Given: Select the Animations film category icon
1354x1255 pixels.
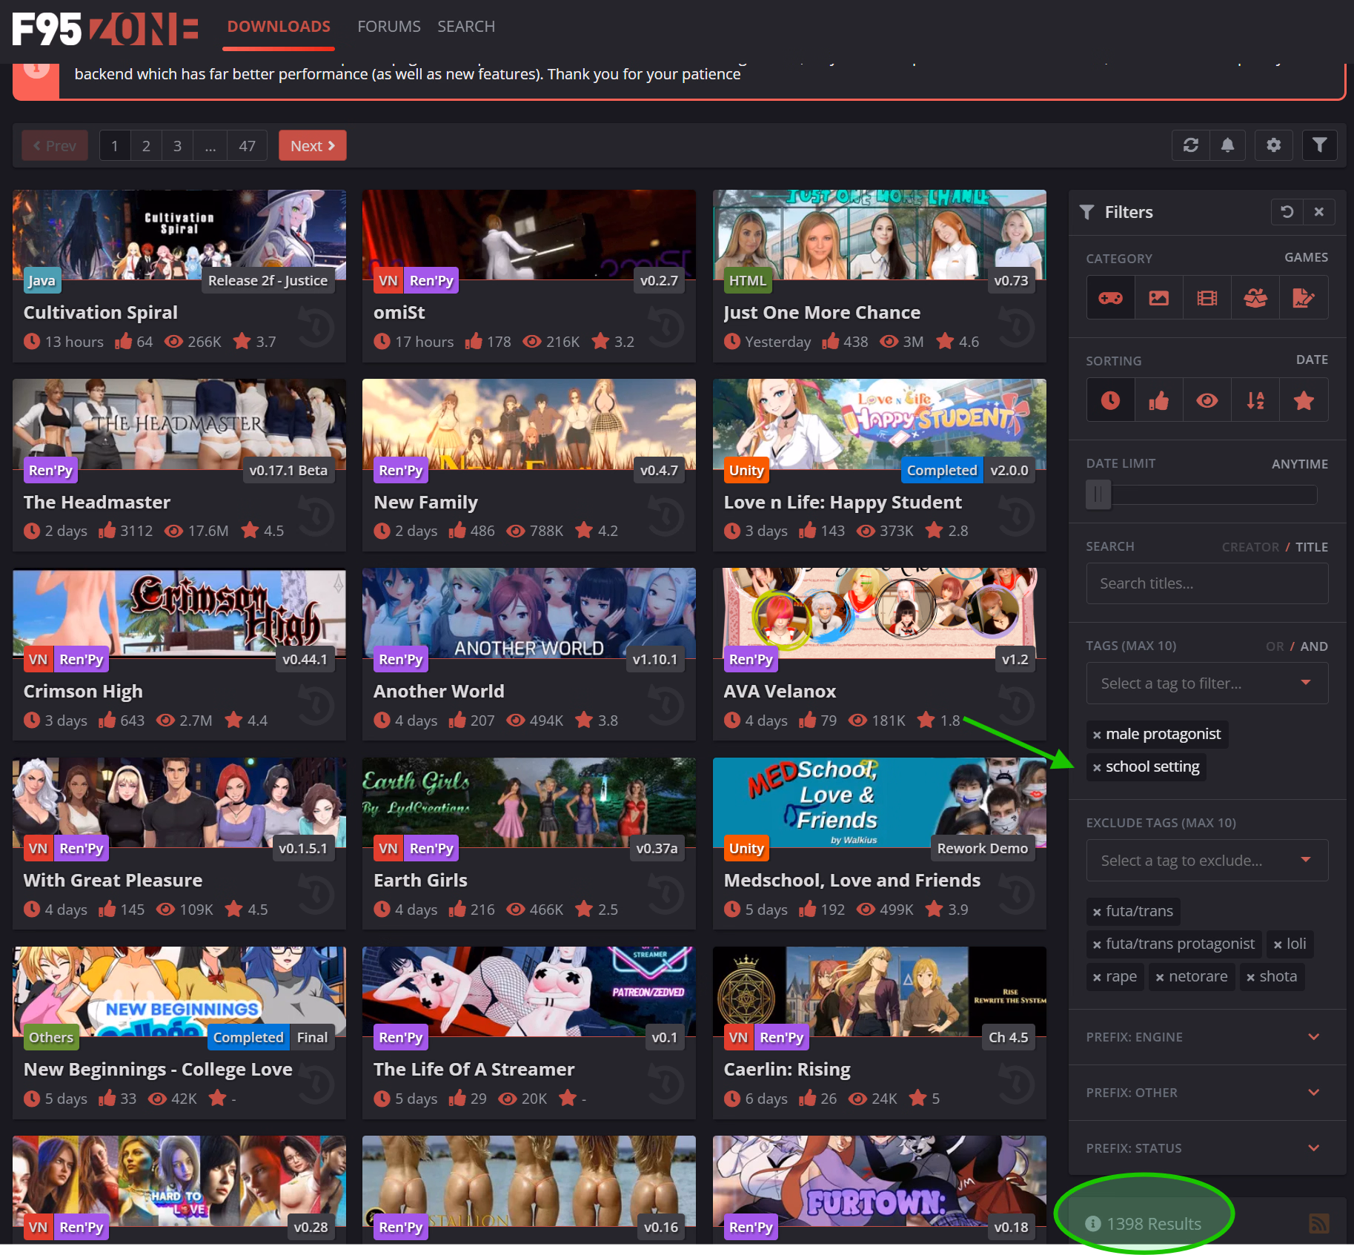Looking at the screenshot, I should coord(1207,298).
